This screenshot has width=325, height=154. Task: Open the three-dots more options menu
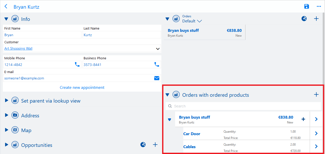[x=319, y=7]
